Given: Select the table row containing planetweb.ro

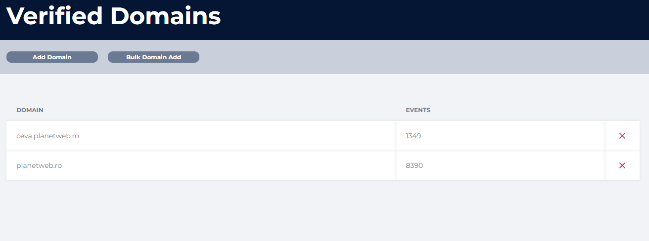Looking at the screenshot, I should tap(198, 165).
